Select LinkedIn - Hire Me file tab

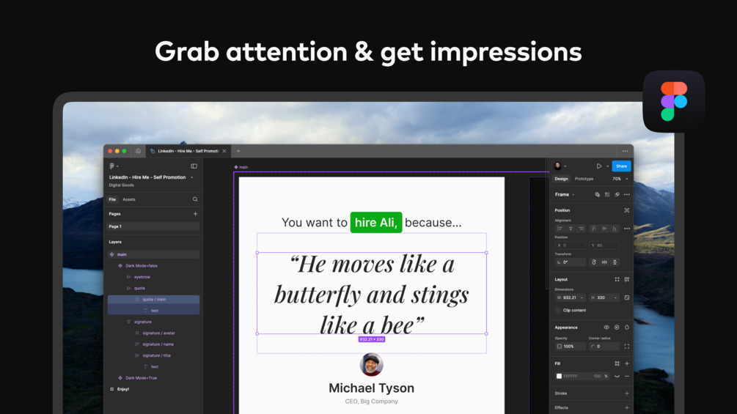188,151
